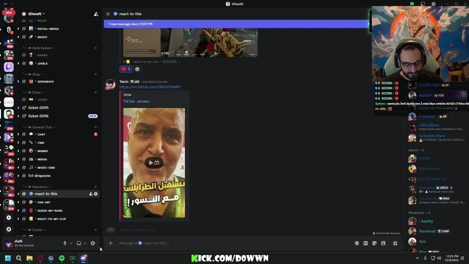Click the plus attach button in message bar

tap(110, 243)
